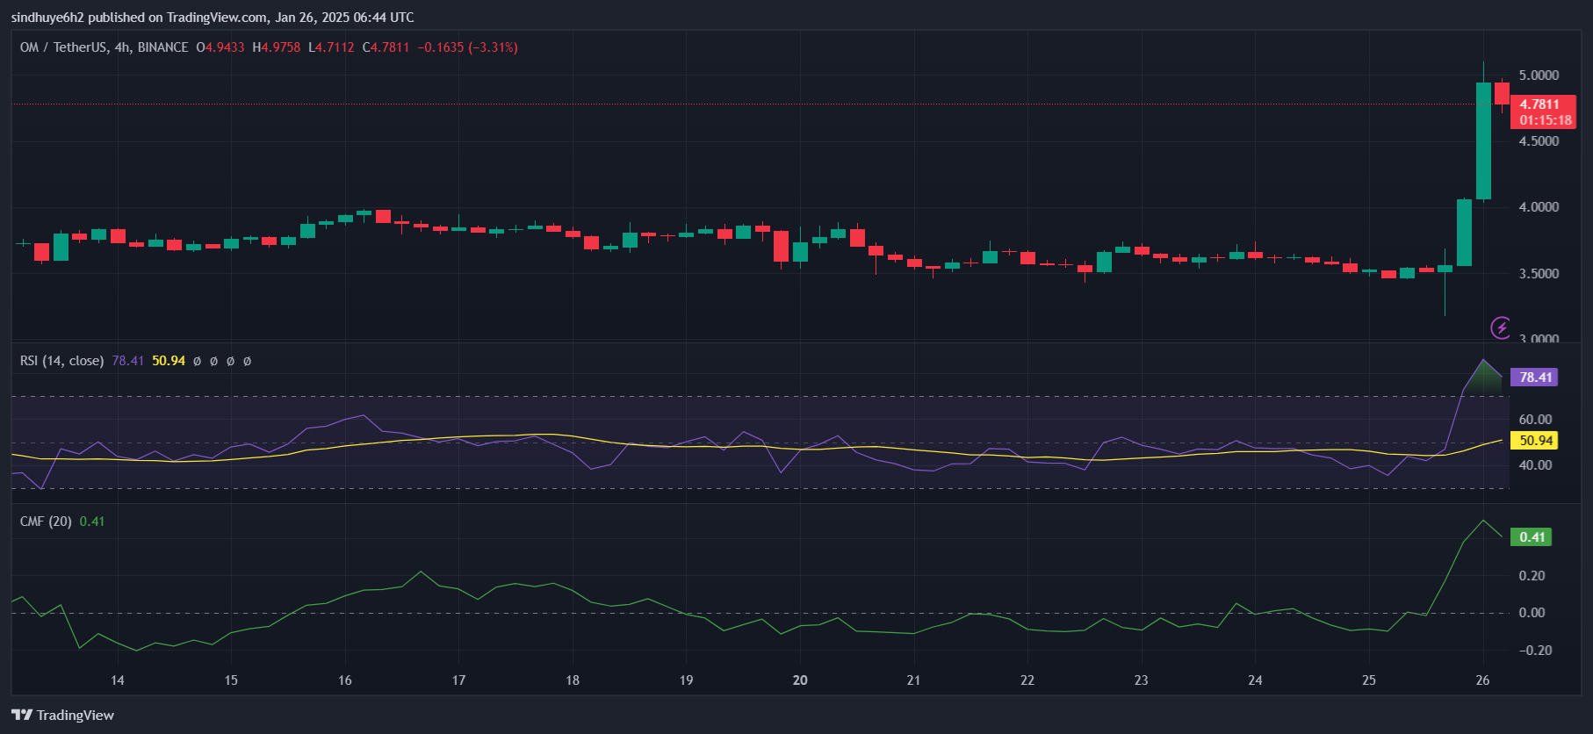Click the yellow 50.94 RSI average tag

[x=1534, y=441]
